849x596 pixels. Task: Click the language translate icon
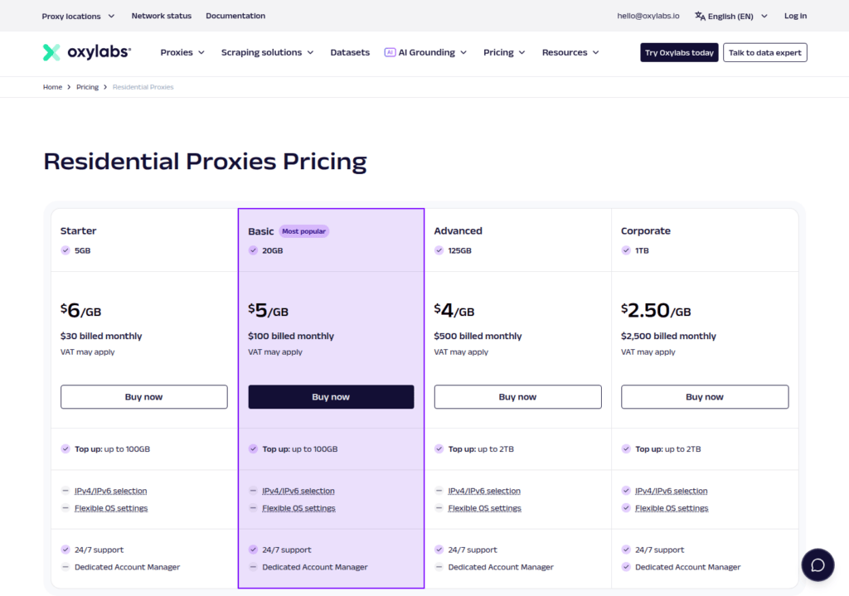700,17
